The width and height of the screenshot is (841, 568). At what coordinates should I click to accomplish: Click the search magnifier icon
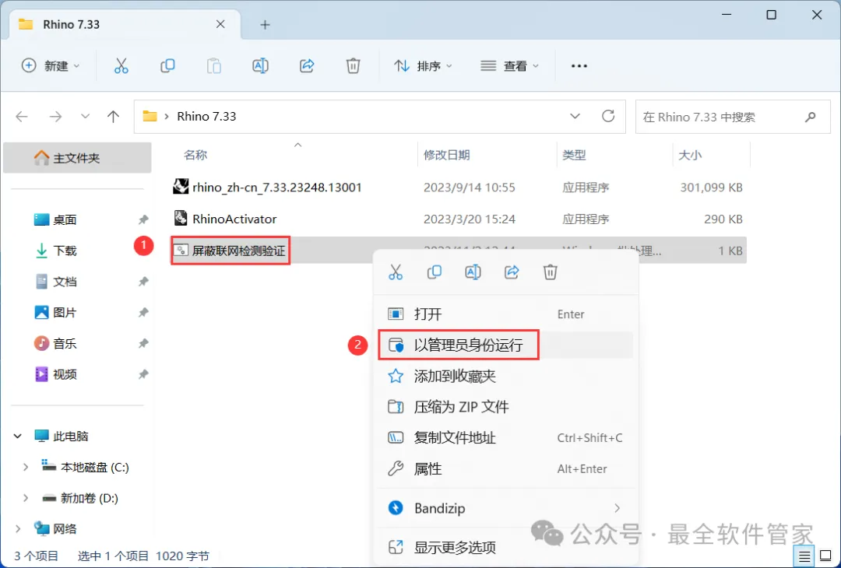(x=811, y=116)
